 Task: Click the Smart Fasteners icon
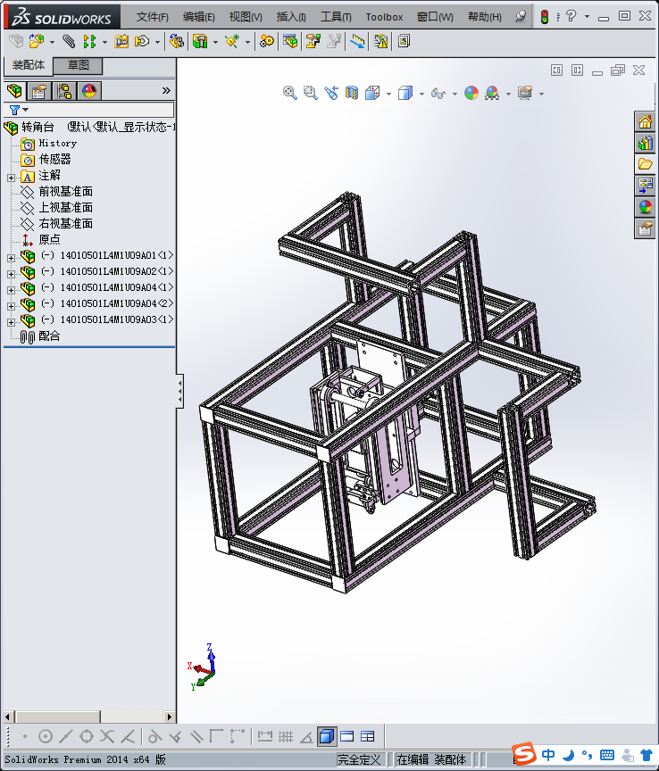[x=121, y=41]
